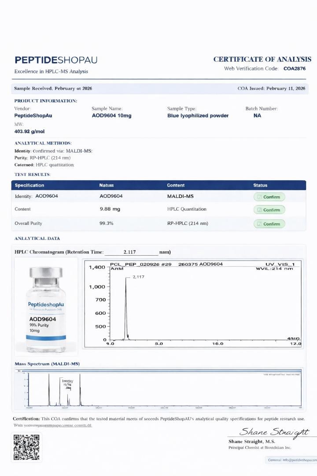Click the Confirm badge in the Identity row
Viewport: 317px width, 476px height.
[x=269, y=197]
